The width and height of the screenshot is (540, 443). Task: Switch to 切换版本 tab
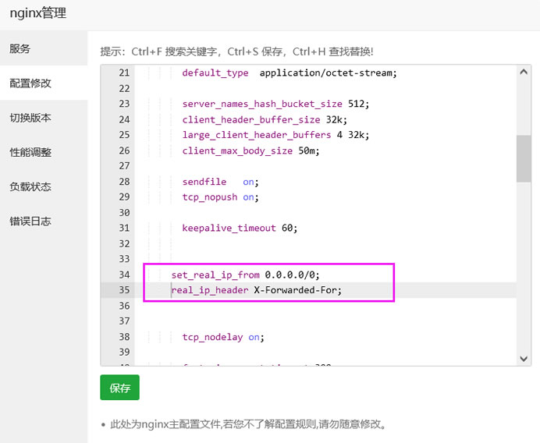30,118
